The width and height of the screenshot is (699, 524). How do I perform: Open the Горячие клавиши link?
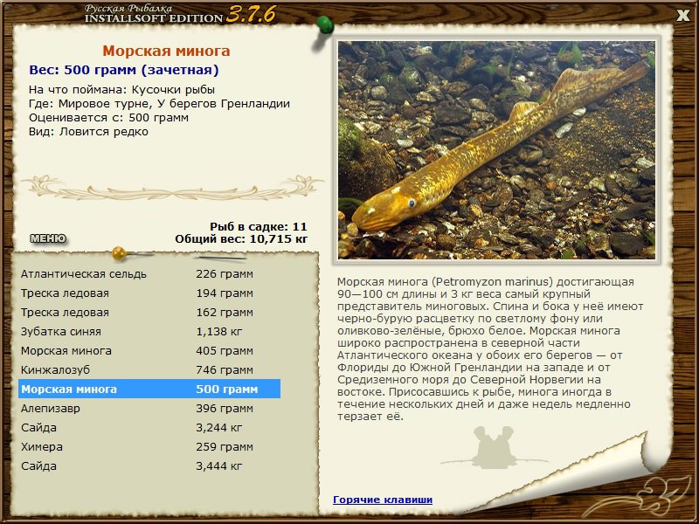[x=383, y=500]
